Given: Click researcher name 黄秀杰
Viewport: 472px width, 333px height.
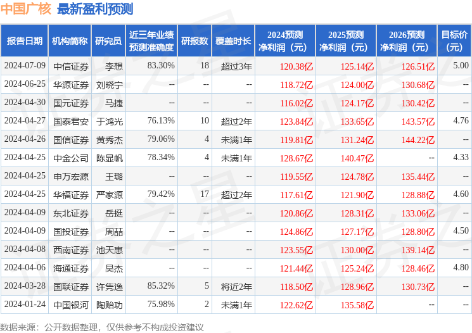Looking at the screenshot, I should pyautogui.click(x=110, y=140).
